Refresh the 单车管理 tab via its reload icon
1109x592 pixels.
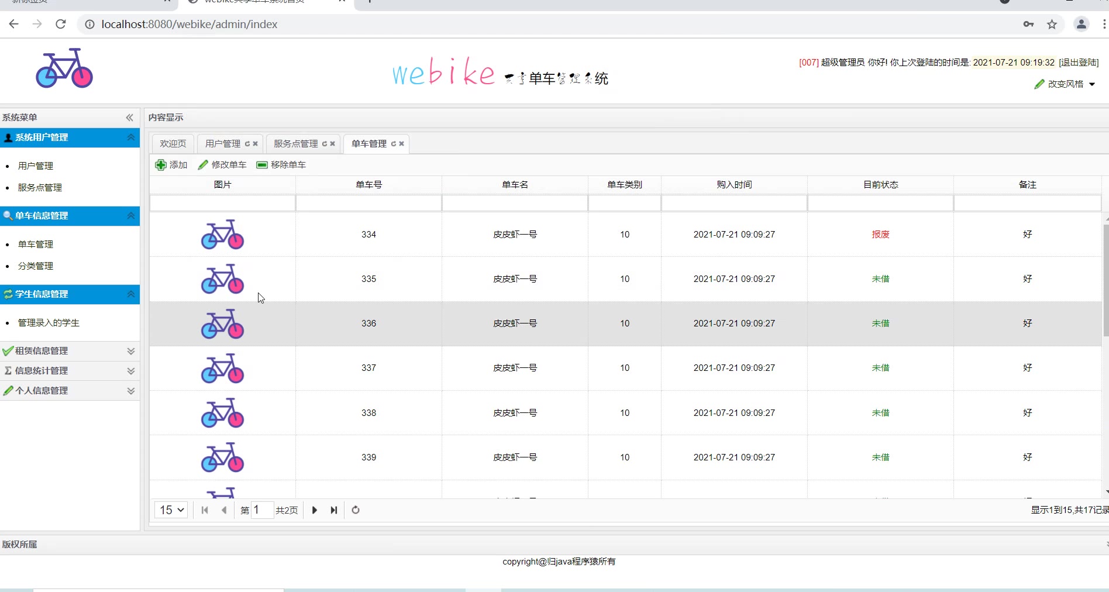tap(394, 144)
